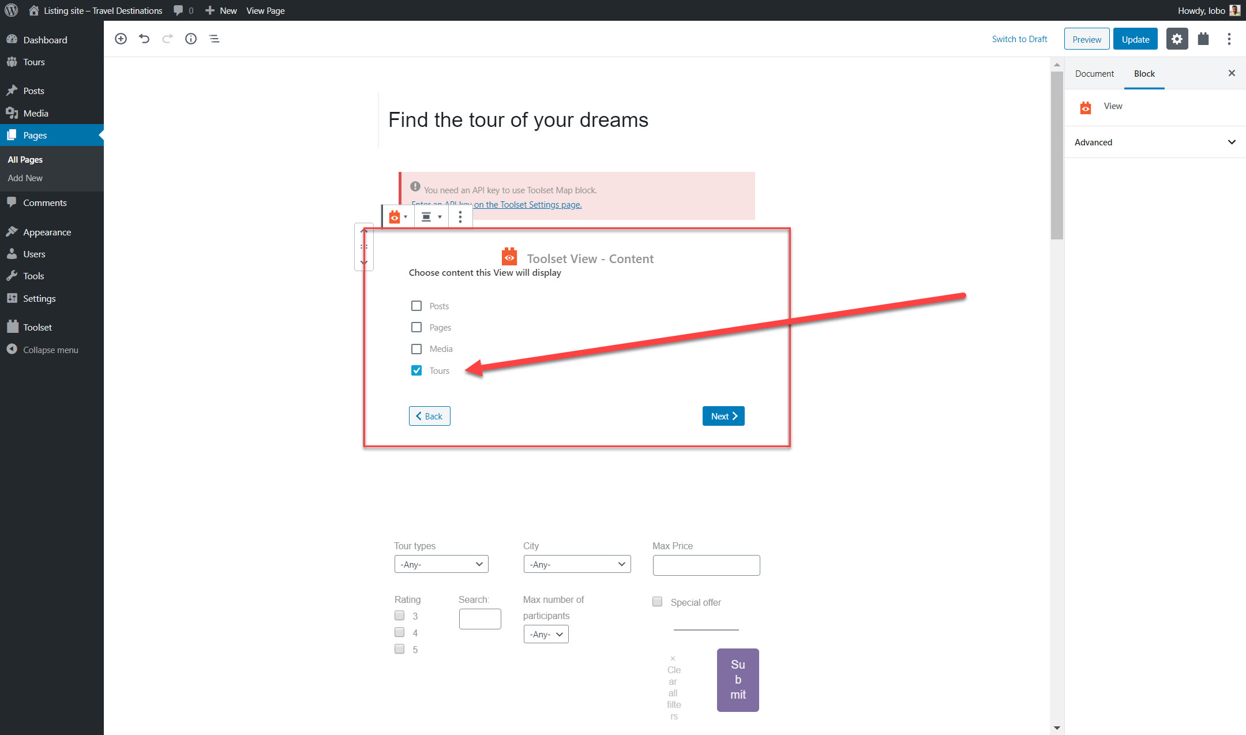Open the Appearance menu
The image size is (1246, 735).
pyautogui.click(x=47, y=232)
